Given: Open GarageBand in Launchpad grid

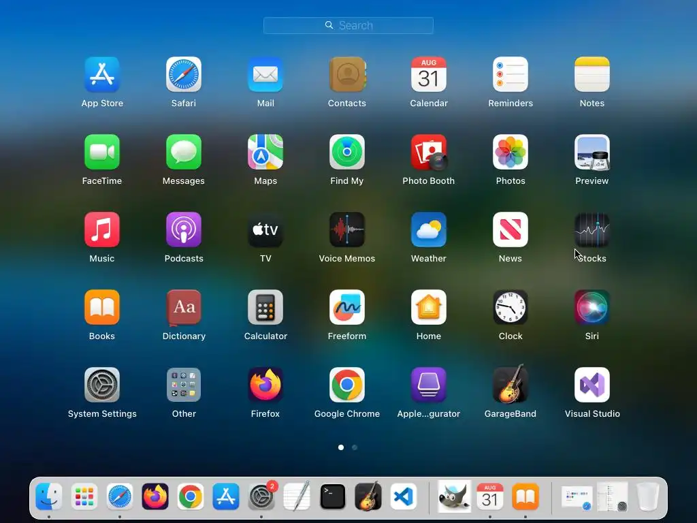Looking at the screenshot, I should pos(510,384).
